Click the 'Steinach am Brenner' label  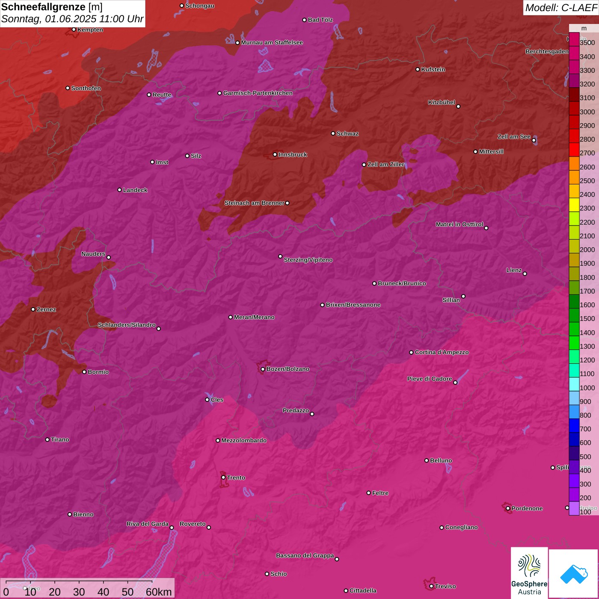255,203
